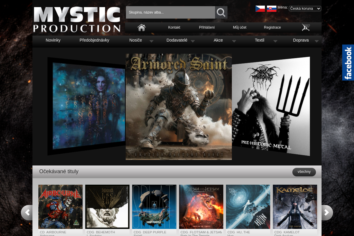
Task: Open the Deep Purple Splat cover
Action: pos(154,207)
